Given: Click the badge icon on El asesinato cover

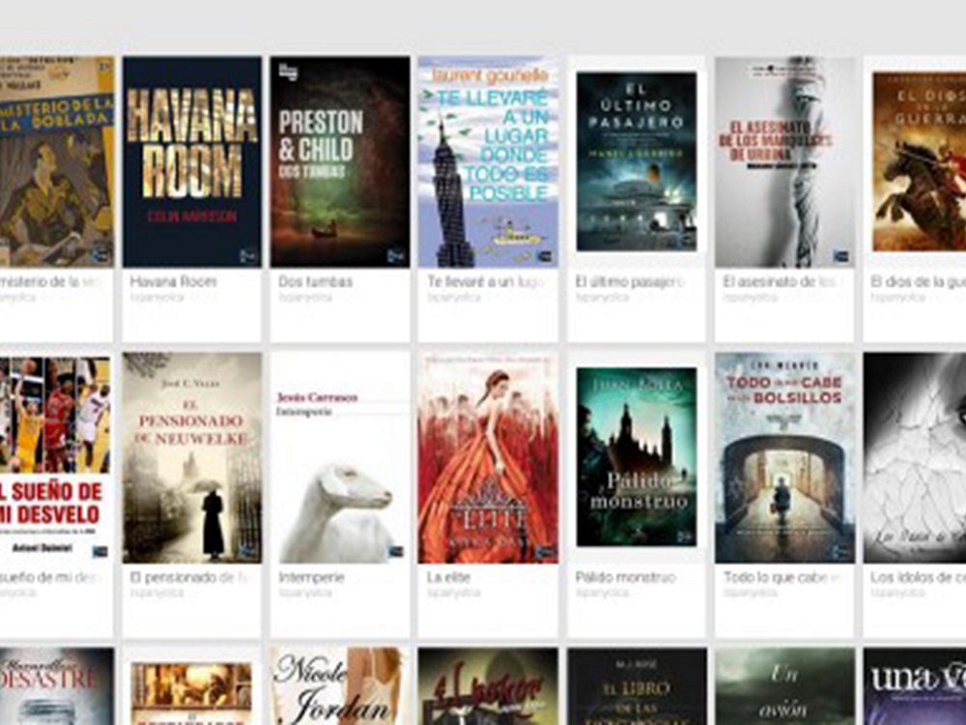Looking at the screenshot, I should (841, 256).
